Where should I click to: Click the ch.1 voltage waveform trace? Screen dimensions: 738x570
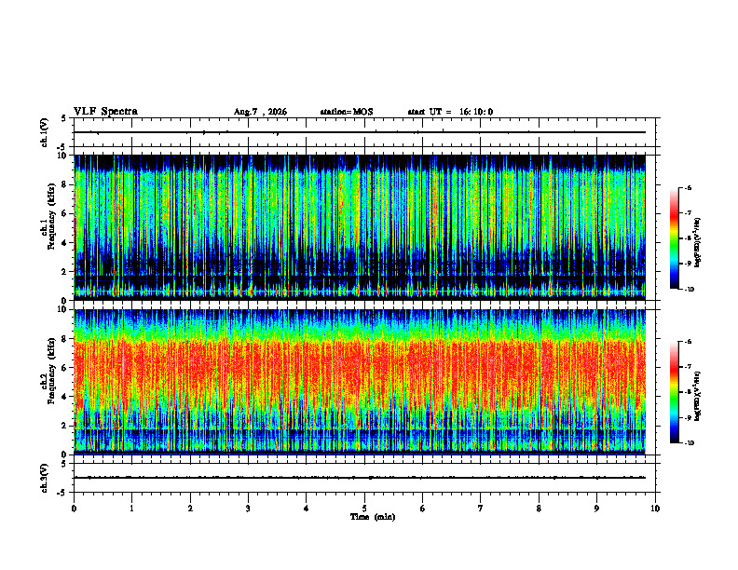click(360, 132)
